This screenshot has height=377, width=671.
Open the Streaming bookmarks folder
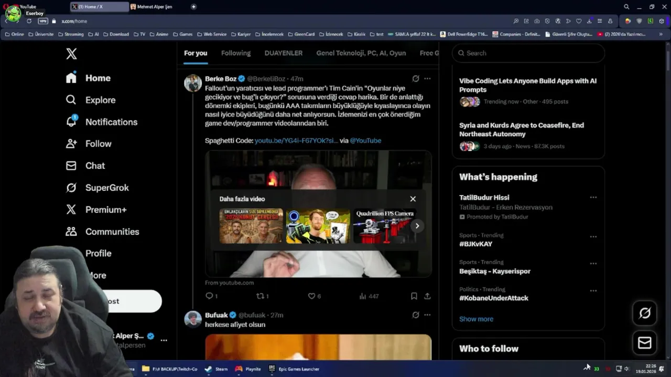tap(70, 34)
